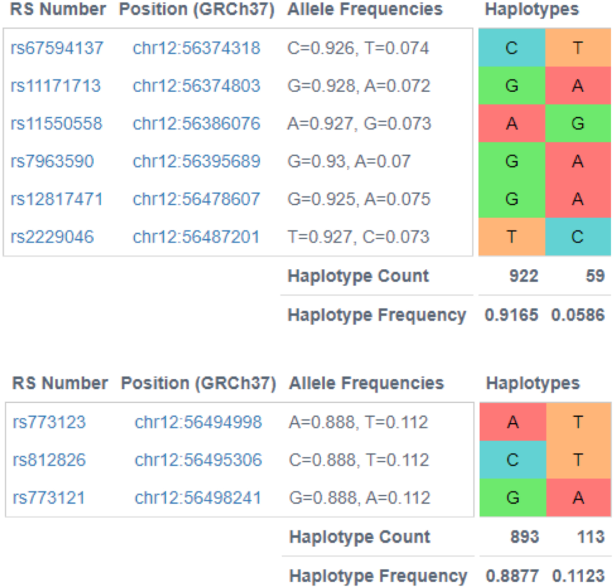Viewport: 614px width, 588px height.
Task: Select allele frequencies T=0.927, C=0.073
Action: [358, 237]
